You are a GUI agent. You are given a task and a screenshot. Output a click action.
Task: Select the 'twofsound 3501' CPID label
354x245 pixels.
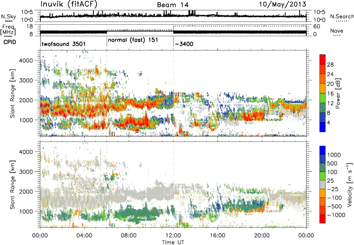[x=64, y=44]
